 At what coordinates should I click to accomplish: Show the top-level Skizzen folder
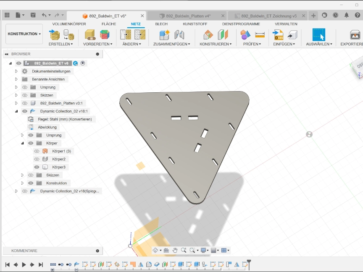tap(24, 95)
